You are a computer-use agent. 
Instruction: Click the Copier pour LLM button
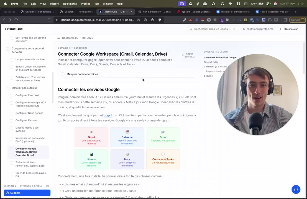188,55
